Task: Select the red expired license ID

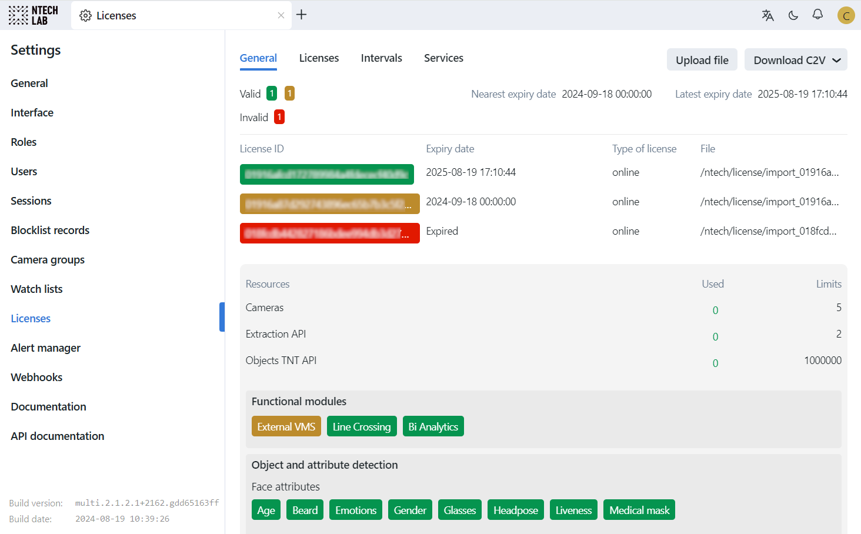Action: click(329, 233)
